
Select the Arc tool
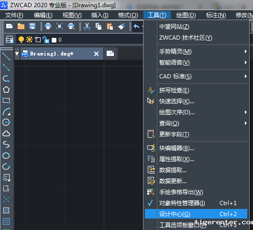pyautogui.click(x=6, y=111)
